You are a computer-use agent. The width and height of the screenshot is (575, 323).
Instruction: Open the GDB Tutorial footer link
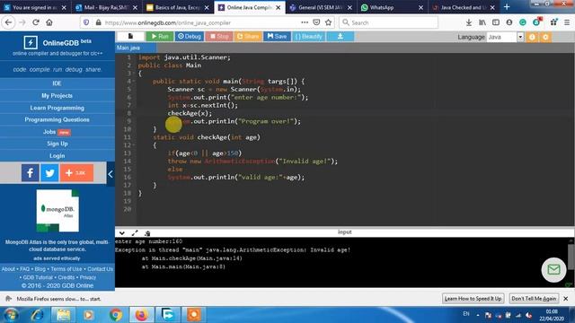38,277
